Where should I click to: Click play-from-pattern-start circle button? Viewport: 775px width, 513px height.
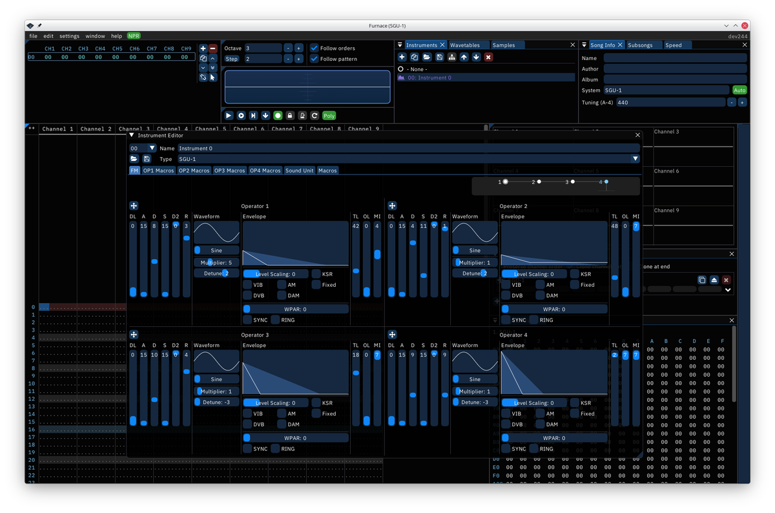pyautogui.click(x=241, y=116)
